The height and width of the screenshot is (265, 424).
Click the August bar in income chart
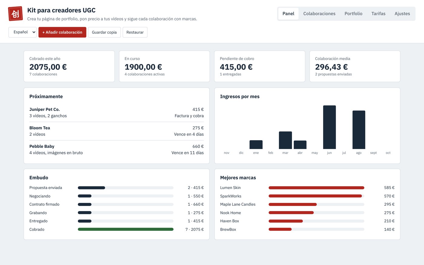(x=359, y=130)
